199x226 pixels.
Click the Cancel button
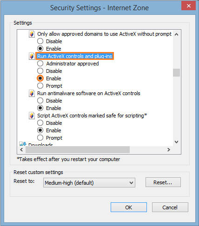(x=170, y=207)
